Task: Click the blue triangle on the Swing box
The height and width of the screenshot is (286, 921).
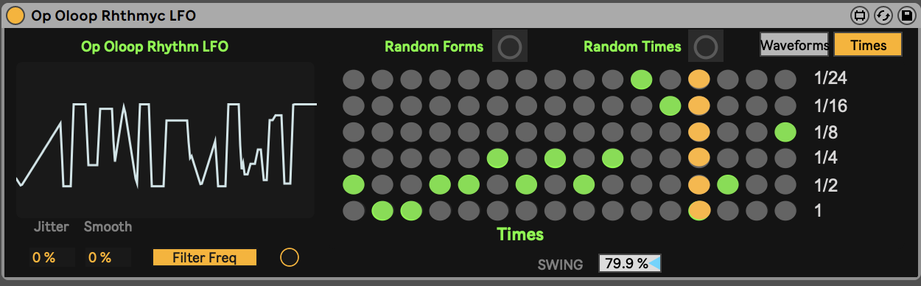Action: click(655, 263)
